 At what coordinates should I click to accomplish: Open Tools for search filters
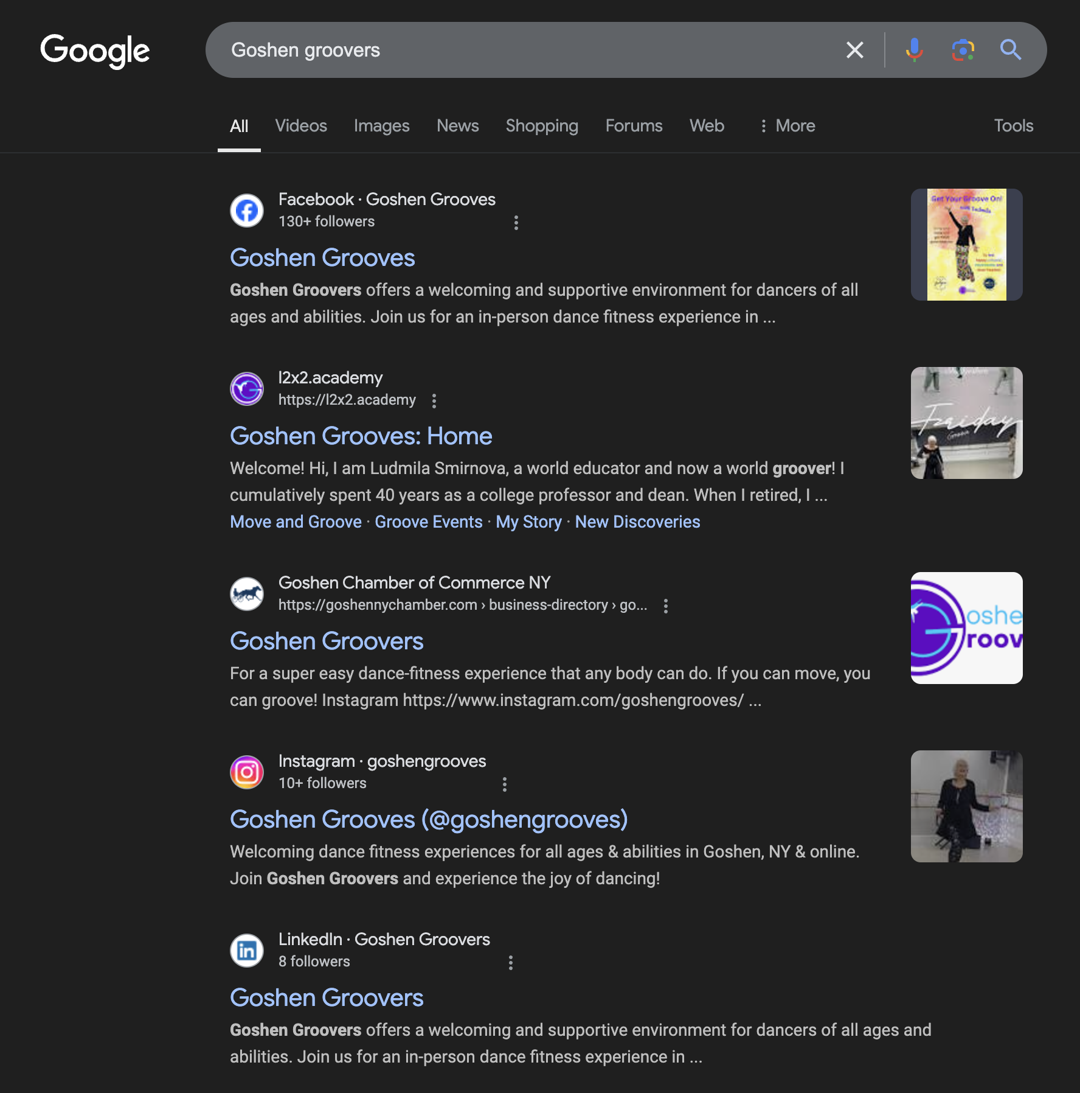click(1013, 126)
